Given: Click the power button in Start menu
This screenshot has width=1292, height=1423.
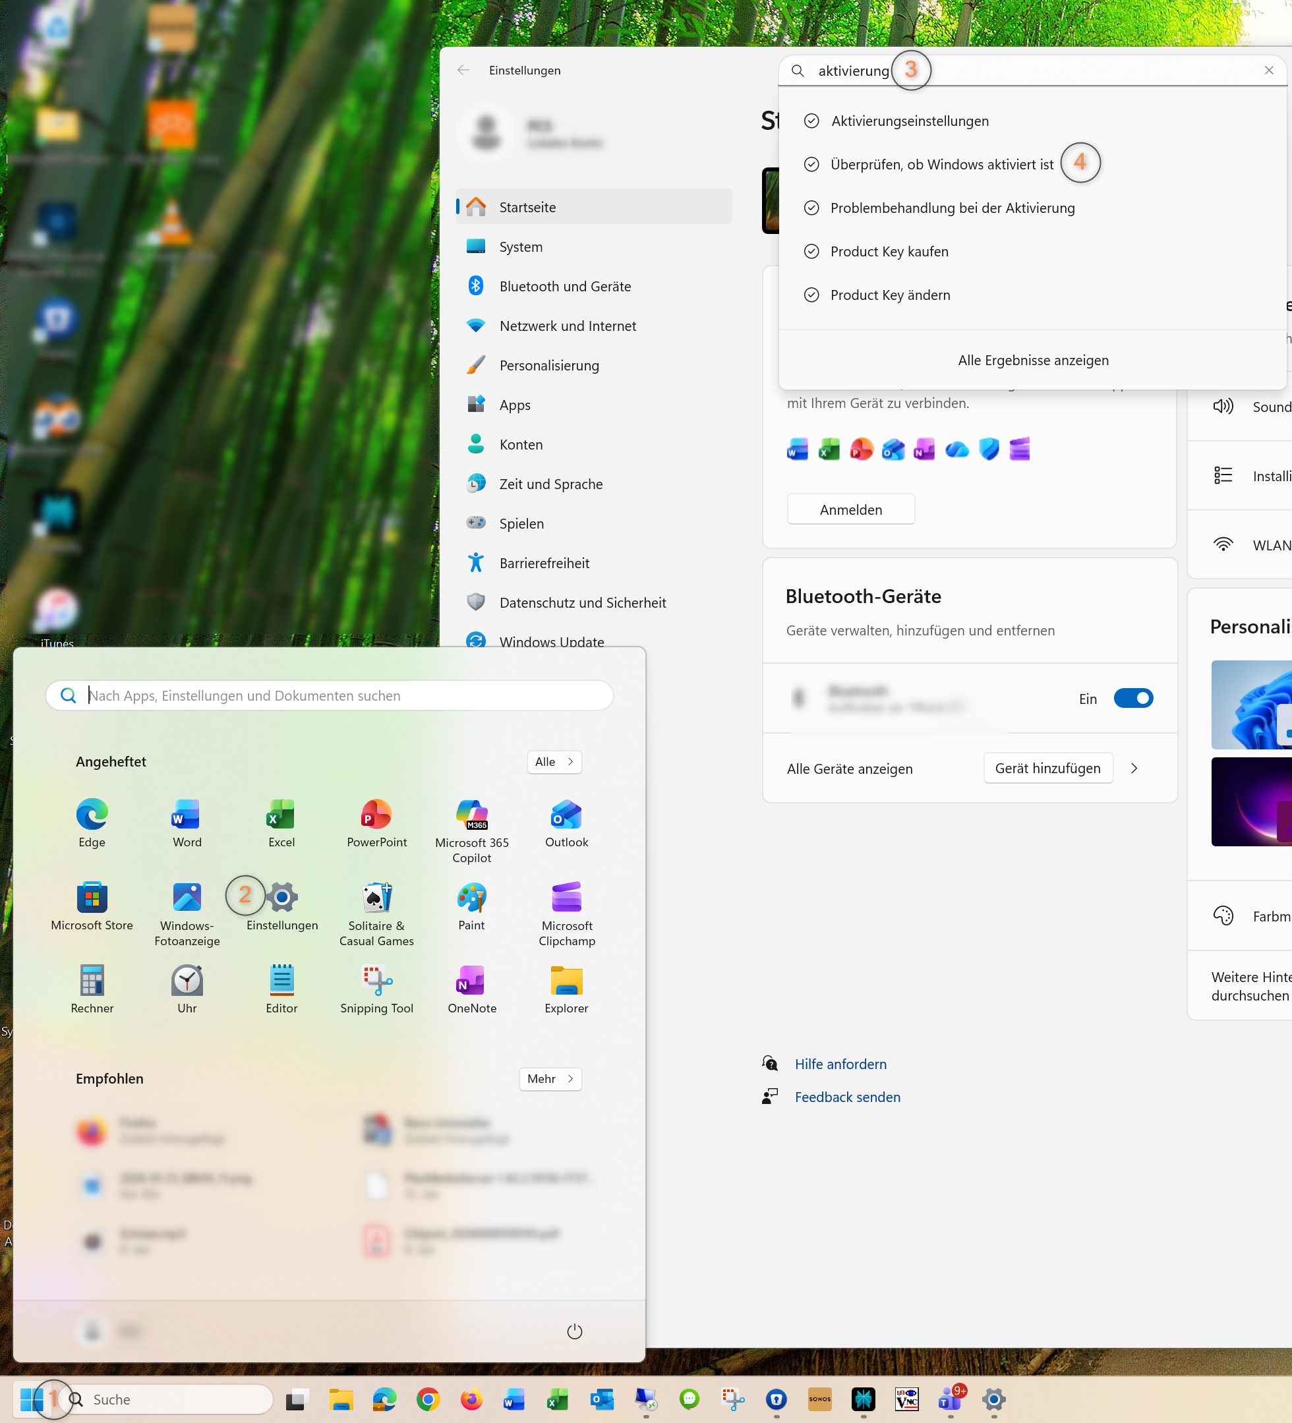Looking at the screenshot, I should click(x=574, y=1331).
